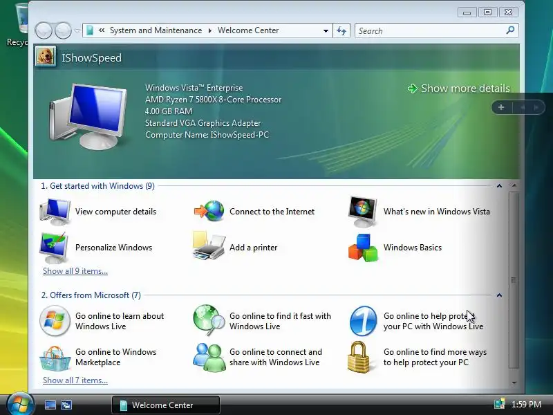
Task: Click the green Show more details arrow icon
Action: (412, 89)
